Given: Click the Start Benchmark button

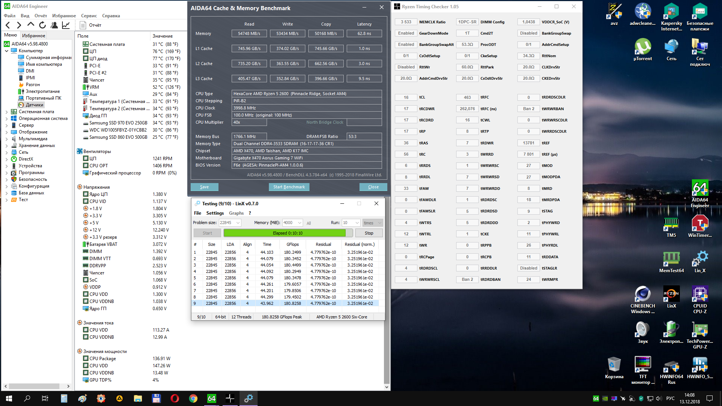Looking at the screenshot, I should [x=289, y=187].
